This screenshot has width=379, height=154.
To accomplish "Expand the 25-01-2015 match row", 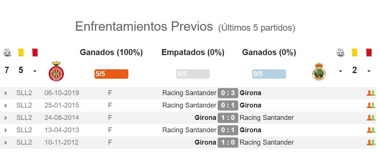I will [6, 106].
